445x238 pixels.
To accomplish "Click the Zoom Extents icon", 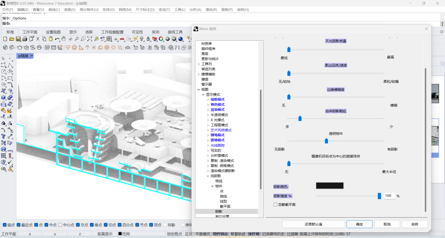I will (x=90, y=39).
